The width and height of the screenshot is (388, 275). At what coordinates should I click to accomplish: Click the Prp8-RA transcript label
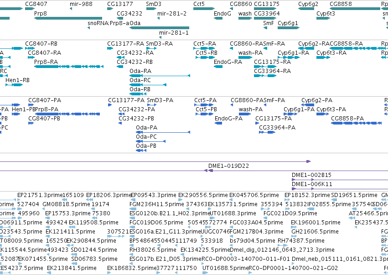tap(46, 62)
